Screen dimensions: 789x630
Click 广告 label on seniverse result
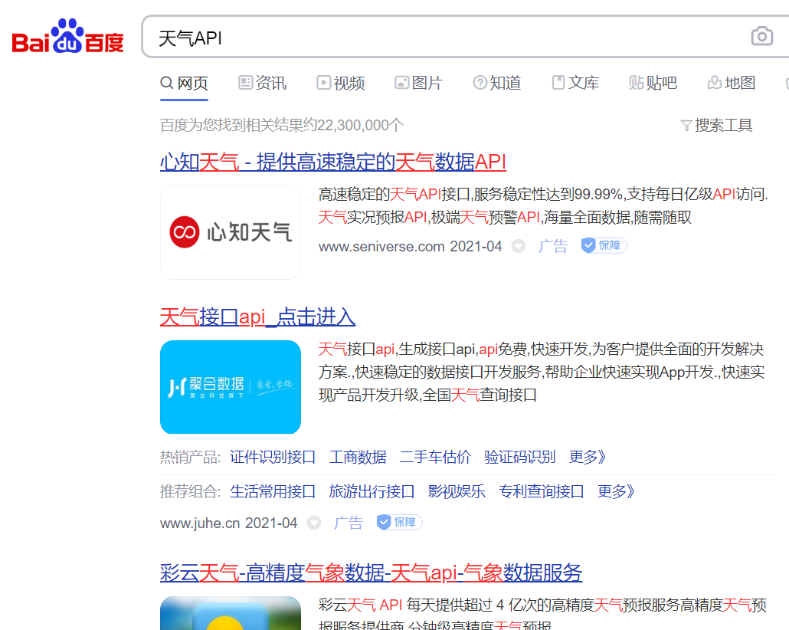click(x=553, y=246)
